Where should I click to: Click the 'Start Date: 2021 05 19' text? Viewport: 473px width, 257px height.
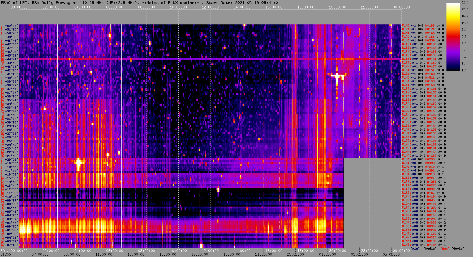click(x=242, y=3)
